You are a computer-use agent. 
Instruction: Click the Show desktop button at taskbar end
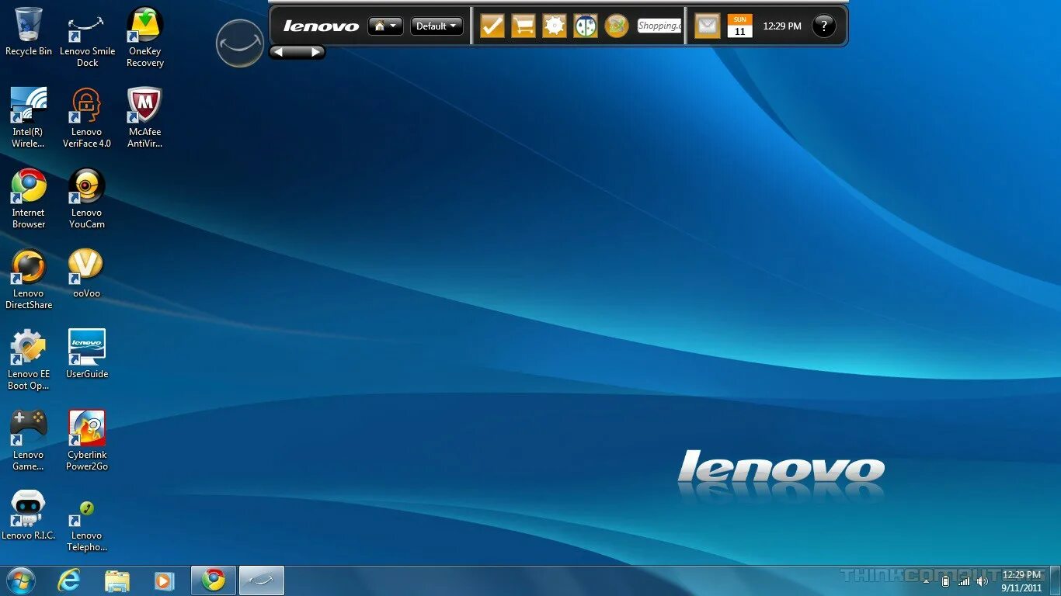1056,580
